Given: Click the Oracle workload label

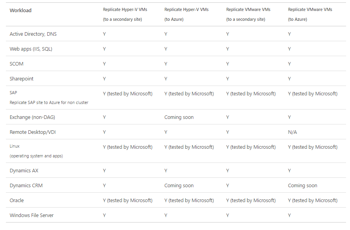Looking at the screenshot, I should [17, 201].
